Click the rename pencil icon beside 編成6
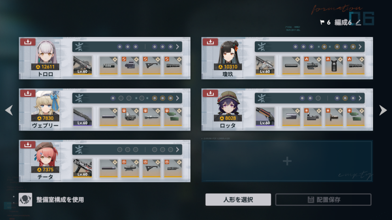Screen dimensions: 392x220 pyautogui.click(x=358, y=23)
